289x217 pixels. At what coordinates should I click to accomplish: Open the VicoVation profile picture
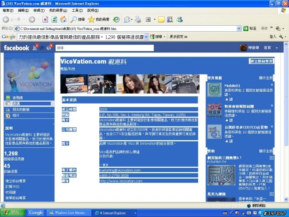[29, 75]
